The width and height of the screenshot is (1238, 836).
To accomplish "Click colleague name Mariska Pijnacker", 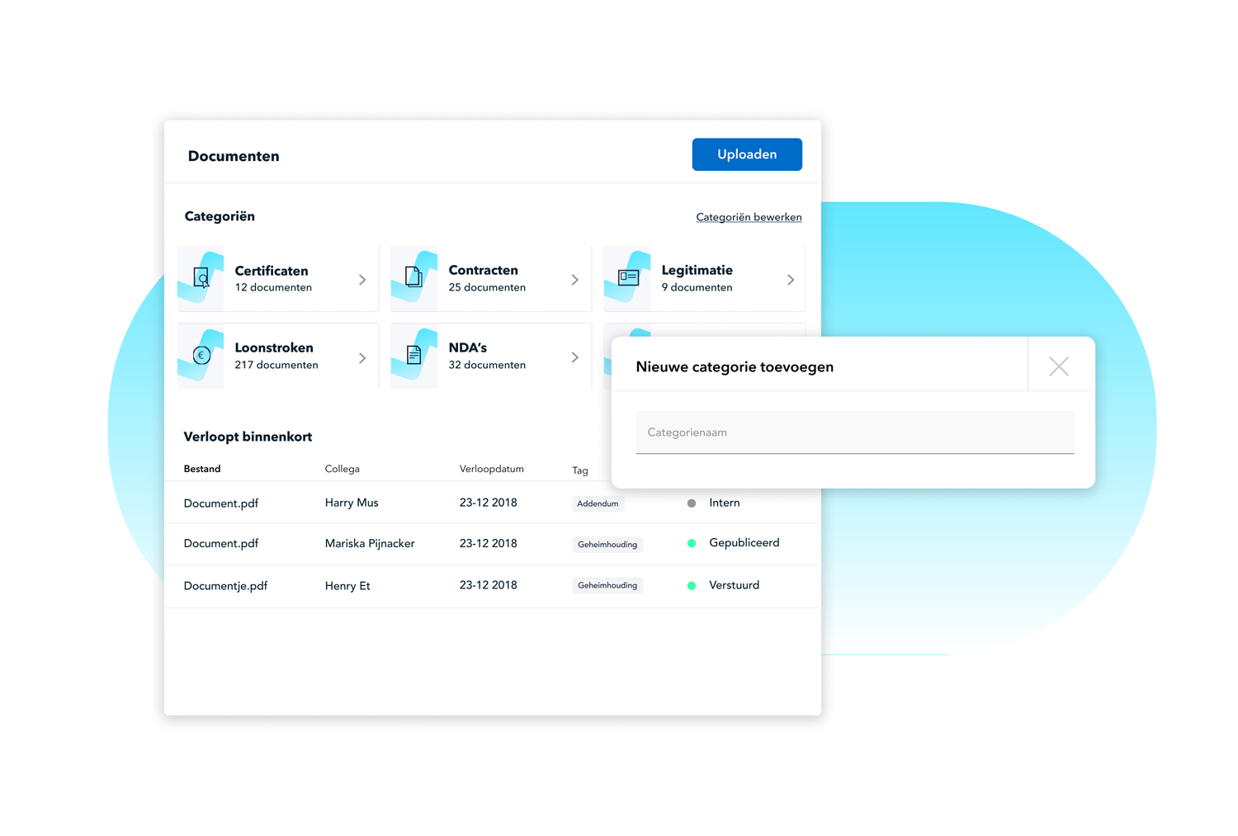I will pyautogui.click(x=370, y=543).
